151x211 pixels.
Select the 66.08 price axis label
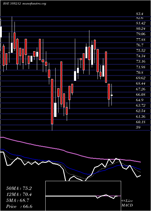coord(141,94)
